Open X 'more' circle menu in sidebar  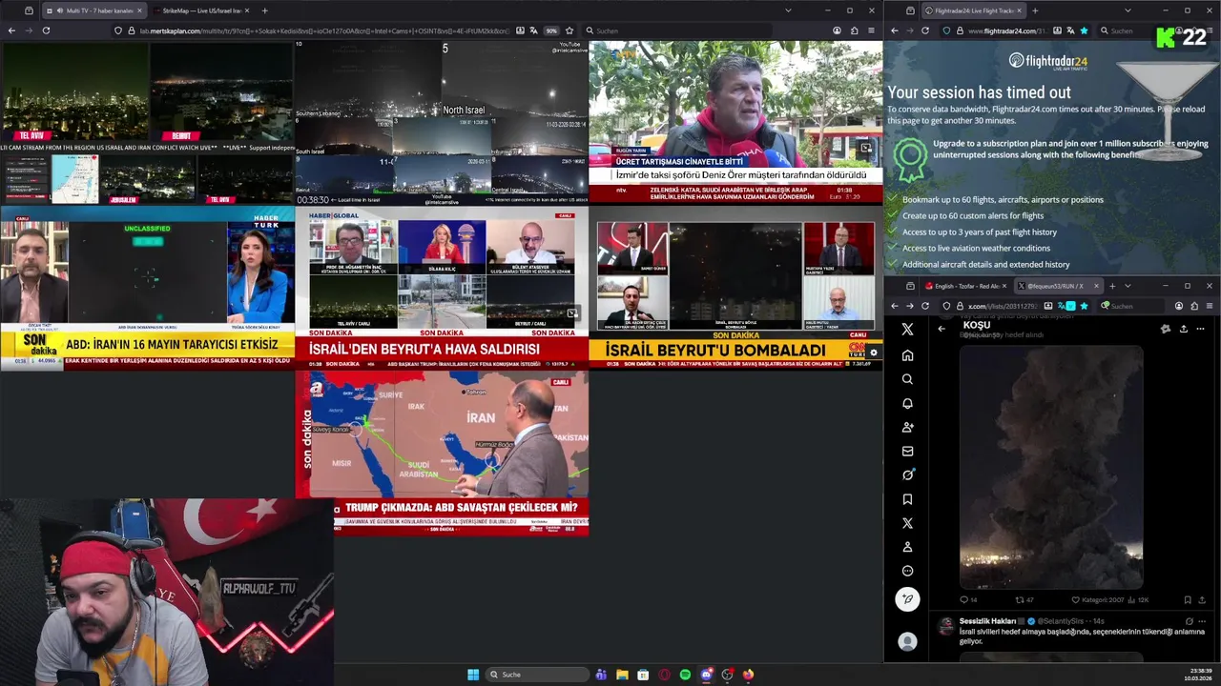[x=907, y=571]
